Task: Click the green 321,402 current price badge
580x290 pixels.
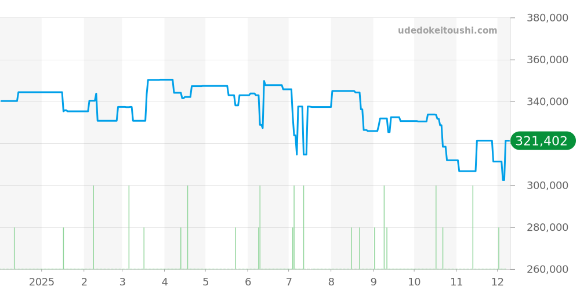Action: coord(543,141)
